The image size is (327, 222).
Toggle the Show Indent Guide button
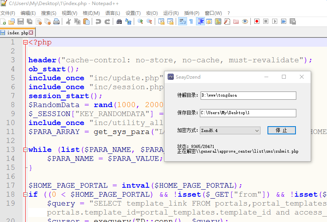[x=200, y=21]
